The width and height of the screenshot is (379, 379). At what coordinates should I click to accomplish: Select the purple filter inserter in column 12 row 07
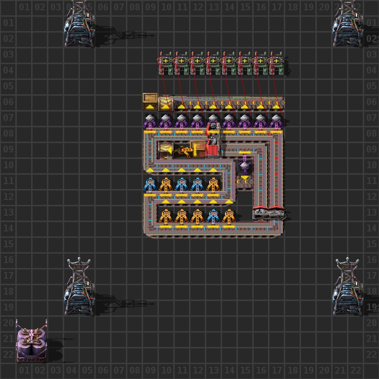click(197, 121)
